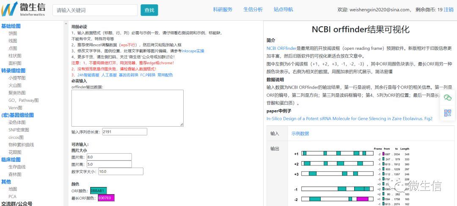Open the (宏)基因组绘图 category heading
Image resolution: width=457 pixels, height=206 pixels.
17,115
